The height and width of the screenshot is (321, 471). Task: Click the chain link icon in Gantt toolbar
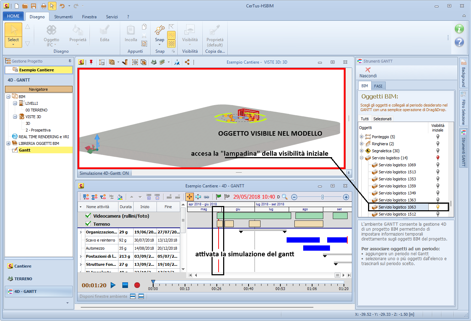[207, 197]
